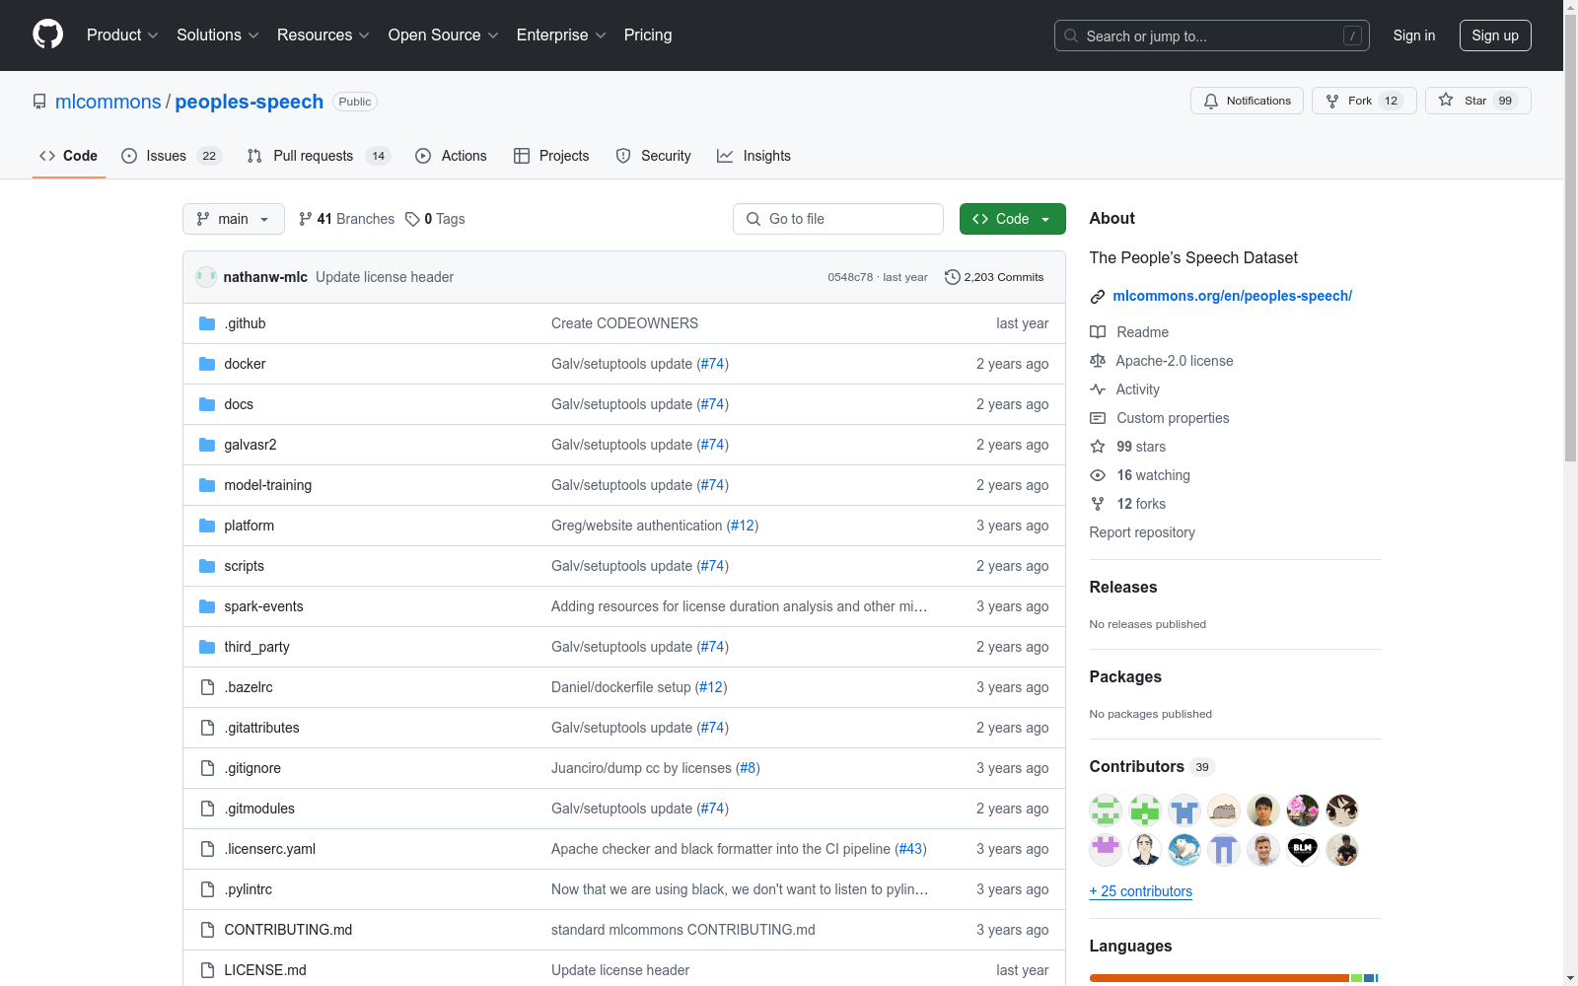Click the orange language bar segment
The width and height of the screenshot is (1578, 986).
1219,978
